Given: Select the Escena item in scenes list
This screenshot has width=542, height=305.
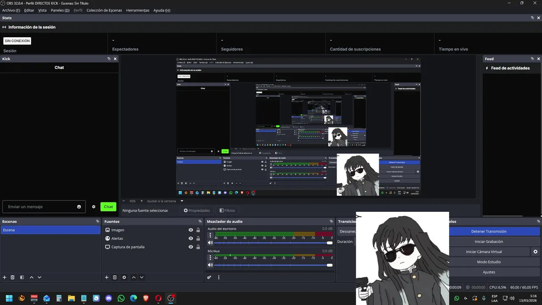Looking at the screenshot, I should (x=50, y=230).
